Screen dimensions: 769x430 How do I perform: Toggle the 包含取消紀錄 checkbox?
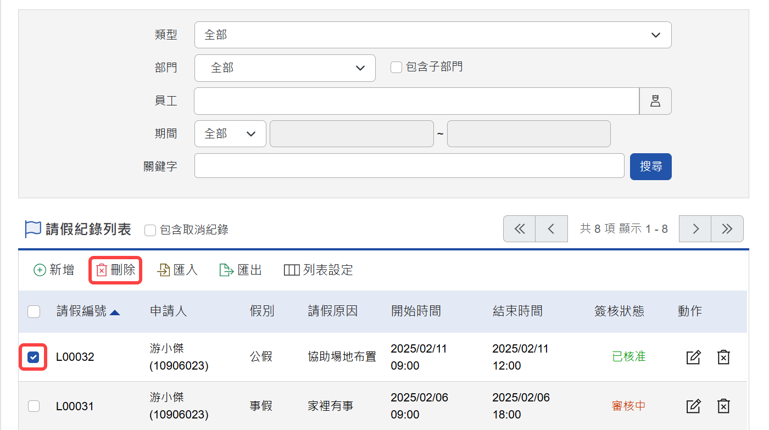pos(150,230)
